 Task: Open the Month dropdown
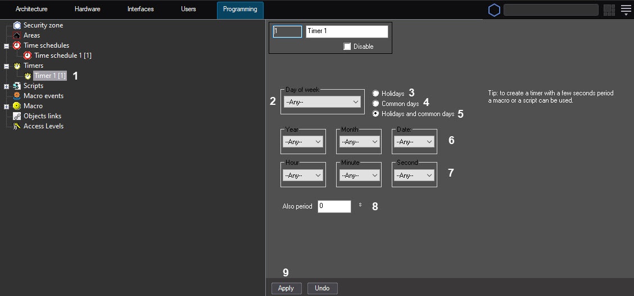tap(359, 142)
